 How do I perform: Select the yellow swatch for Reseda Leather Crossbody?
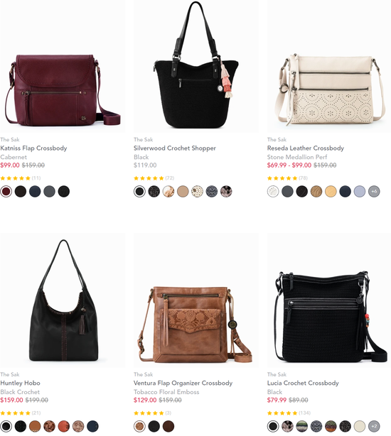pyautogui.click(x=331, y=191)
